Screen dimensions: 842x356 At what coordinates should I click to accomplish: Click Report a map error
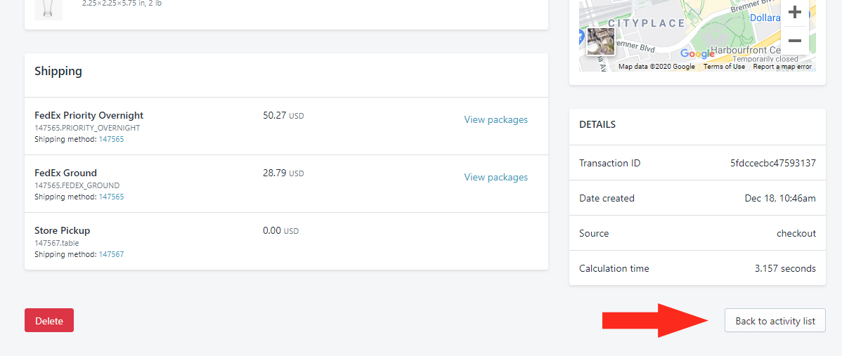tap(784, 67)
